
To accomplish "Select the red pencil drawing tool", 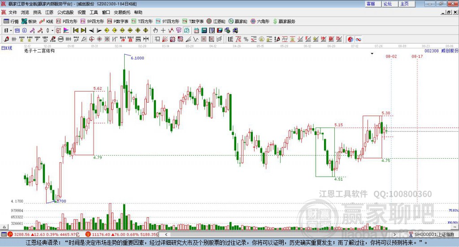I will tap(6, 39).
